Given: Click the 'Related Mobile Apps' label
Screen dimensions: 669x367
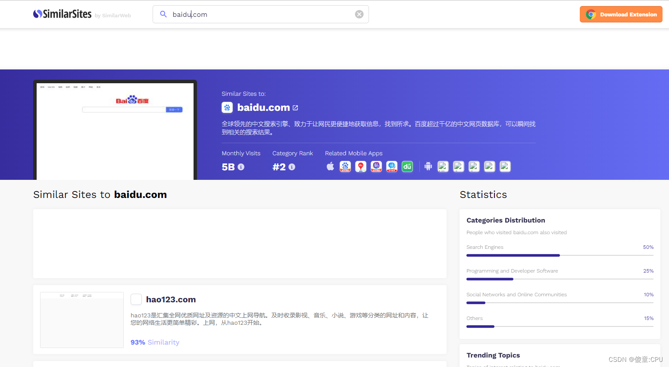Looking at the screenshot, I should pyautogui.click(x=353, y=153).
